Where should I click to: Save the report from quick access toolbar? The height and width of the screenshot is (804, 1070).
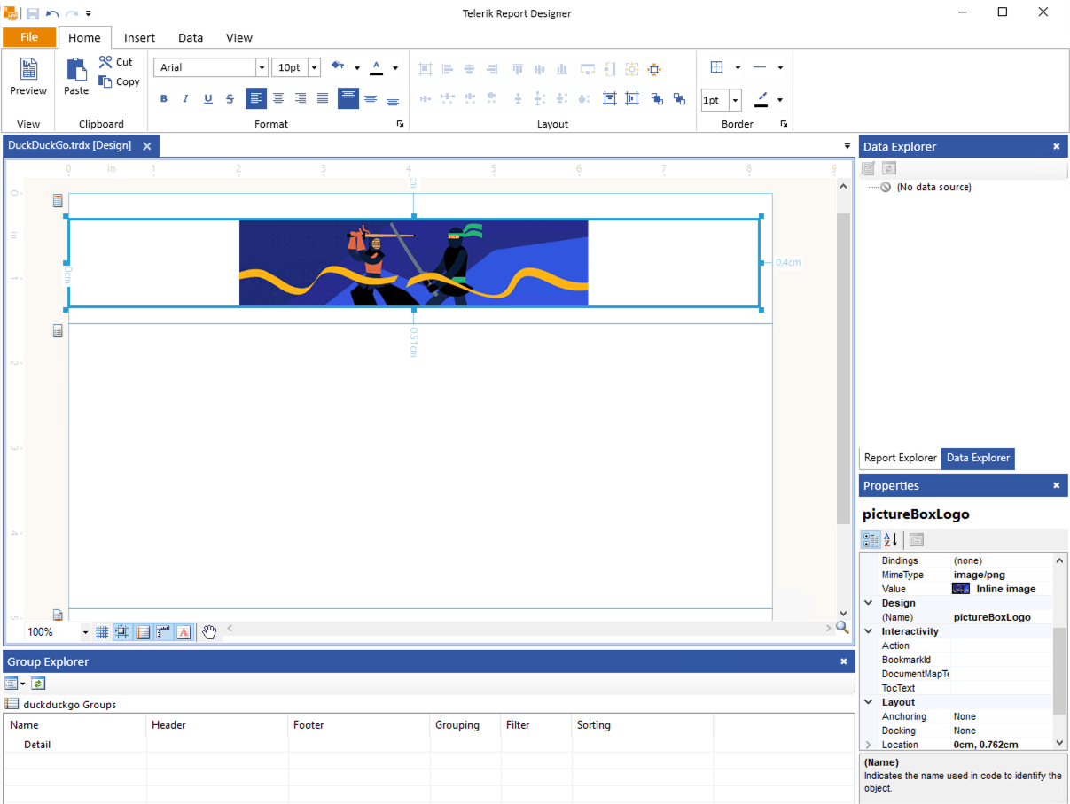point(33,13)
